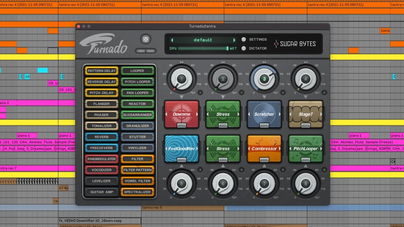
Task: Choose SPECTRALIZER from the effect list
Action: point(137,192)
